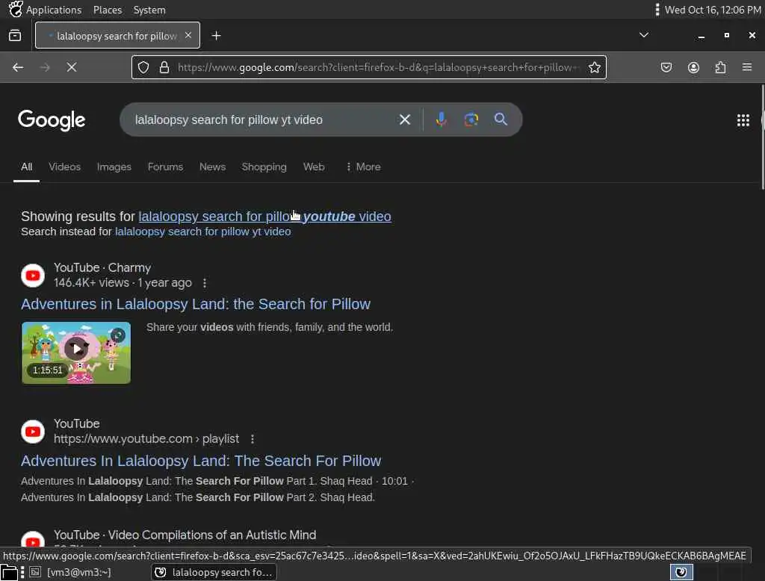Start voice search with microphone icon
Viewport: 765px width, 581px height.
[x=441, y=119]
